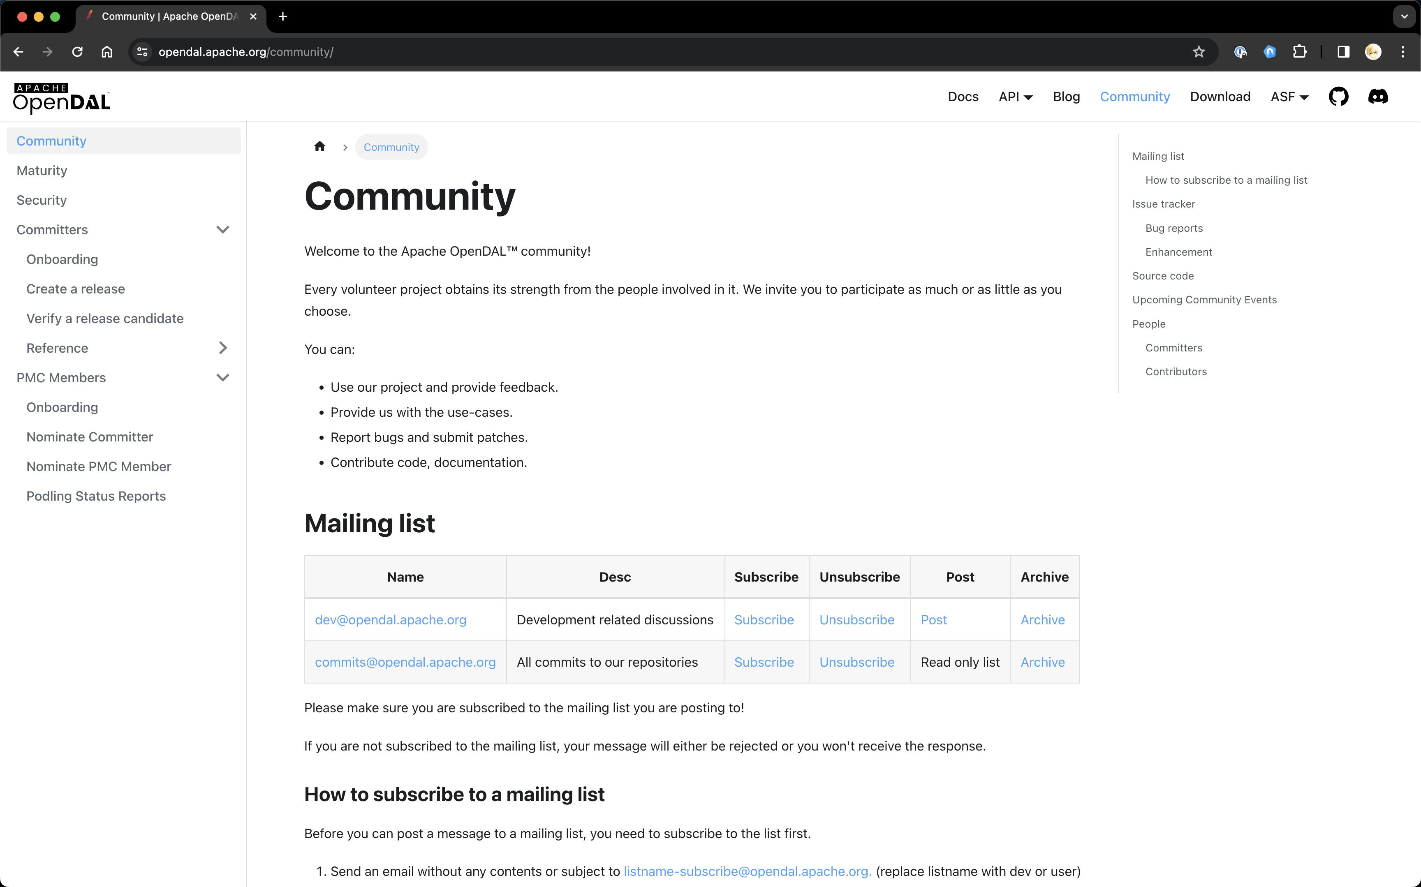1421x887 pixels.
Task: Select Community in the navbar
Action: click(x=1135, y=97)
